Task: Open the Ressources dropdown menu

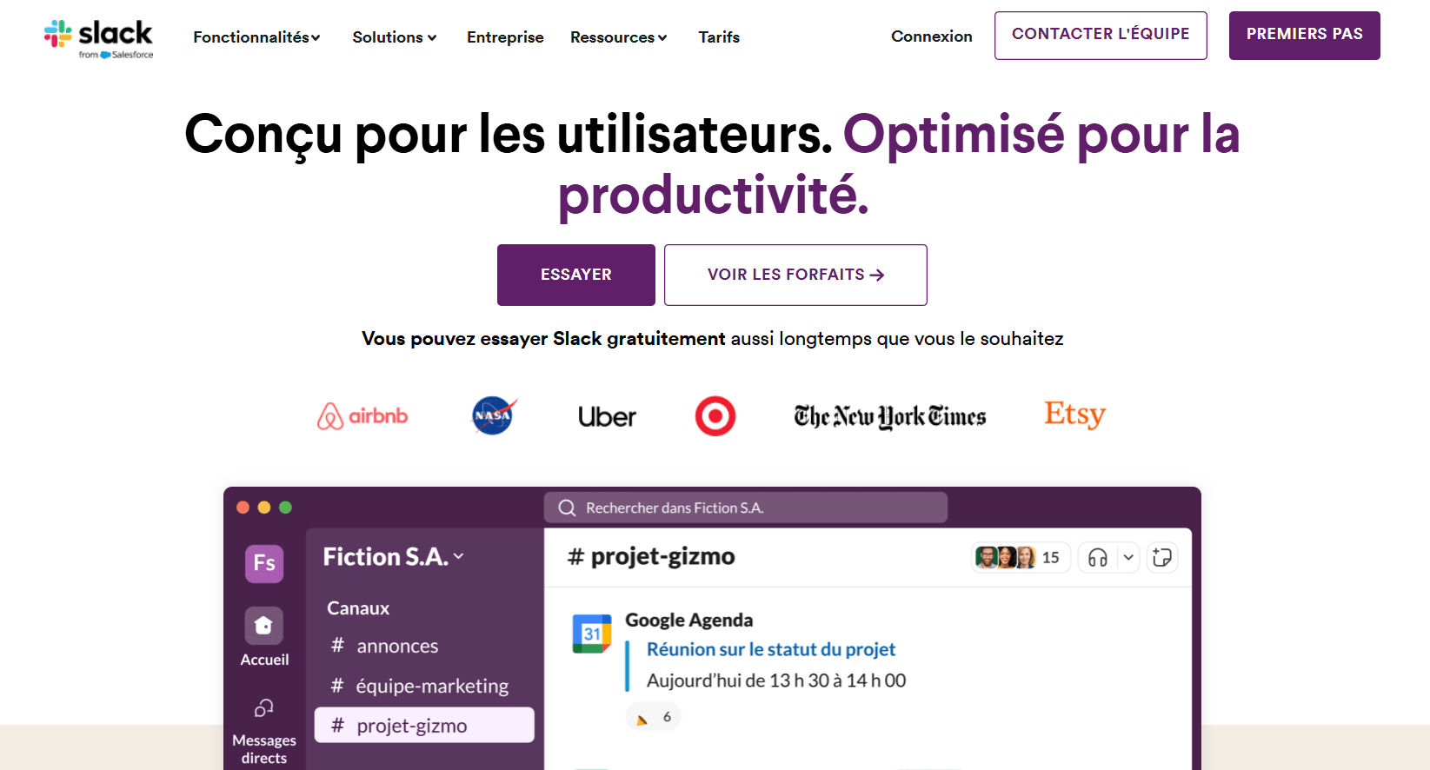Action: 618,37
